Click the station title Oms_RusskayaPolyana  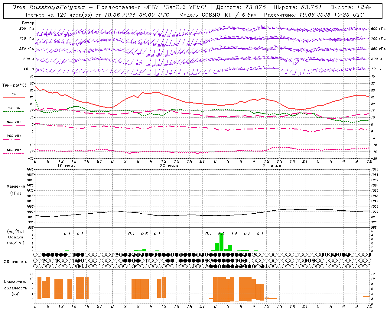(x=49, y=7)
